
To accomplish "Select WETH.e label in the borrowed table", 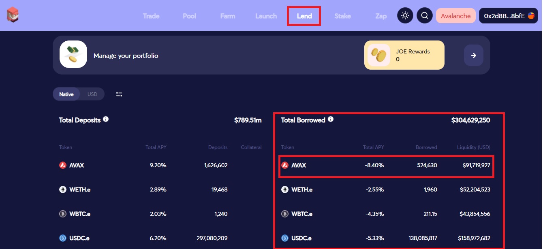I will 302,189.
